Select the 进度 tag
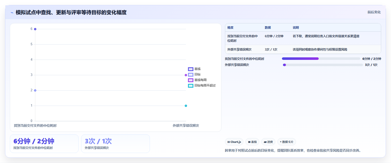391x163 pixels. (x=268, y=142)
